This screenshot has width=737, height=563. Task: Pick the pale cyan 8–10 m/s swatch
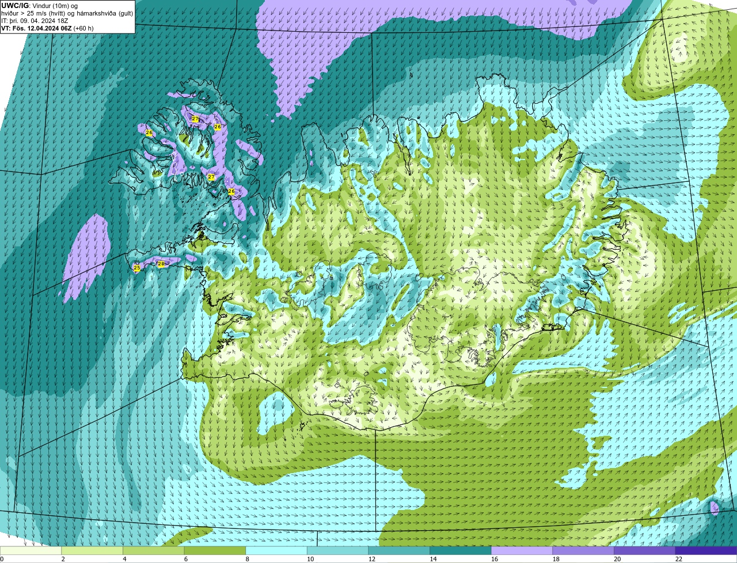coord(276,551)
